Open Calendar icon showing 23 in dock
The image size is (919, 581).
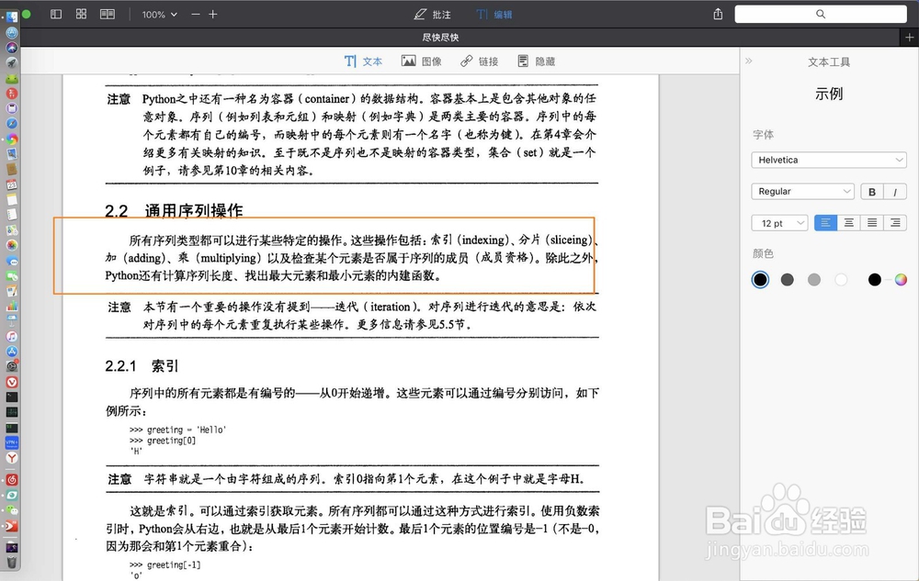coord(12,184)
